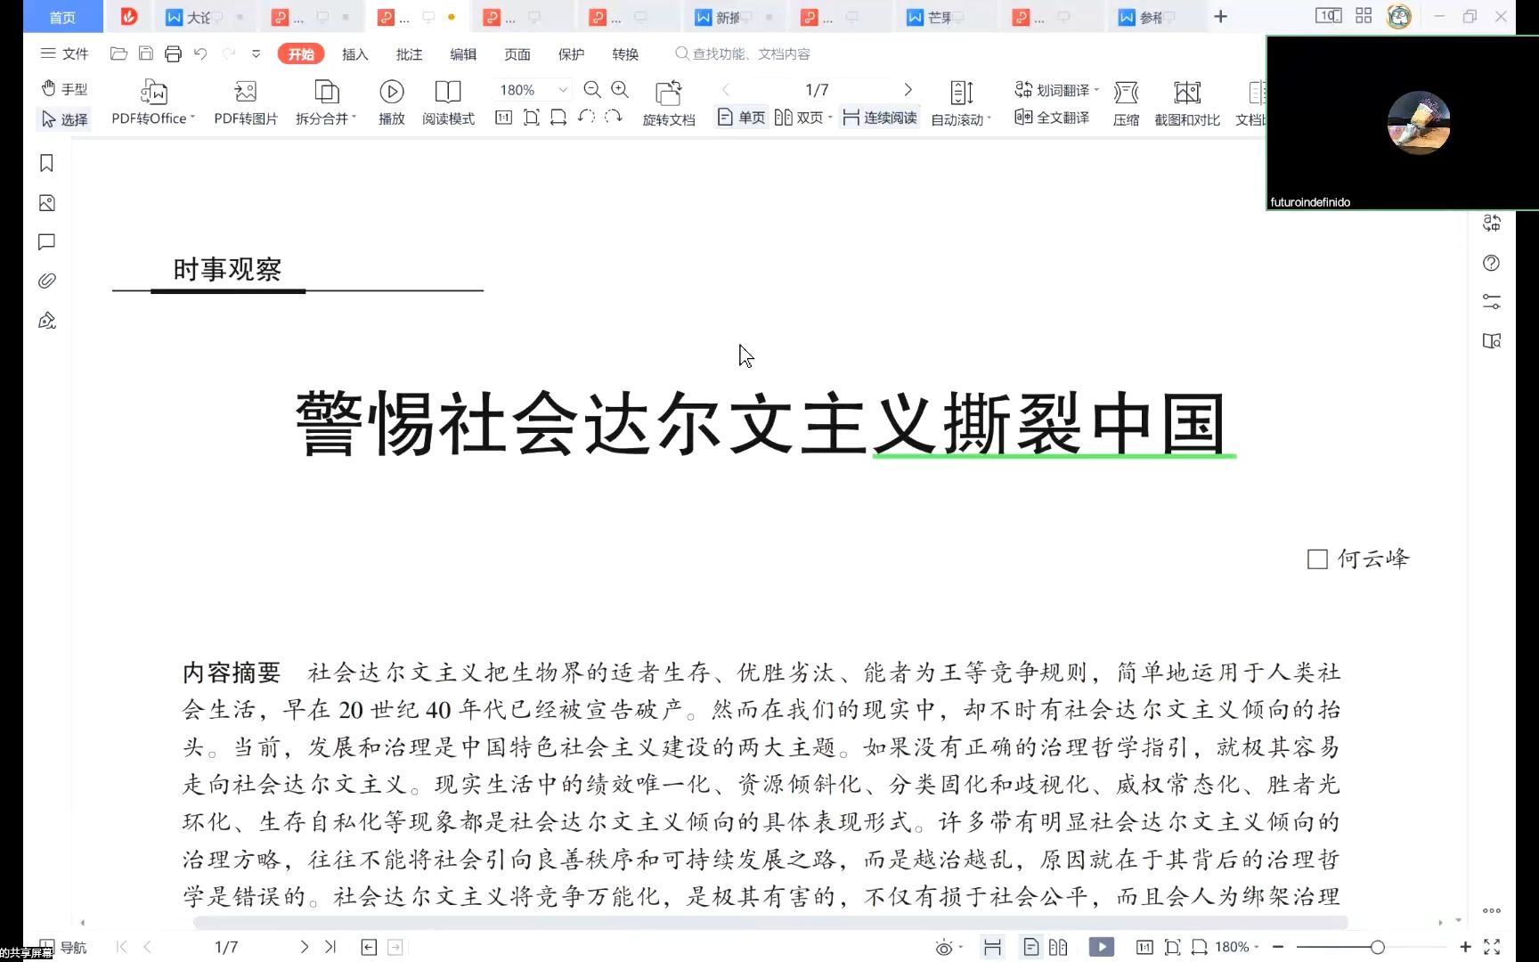Switch to the 编辑 ribbon tab
The width and height of the screenshot is (1539, 962).
[x=463, y=54]
